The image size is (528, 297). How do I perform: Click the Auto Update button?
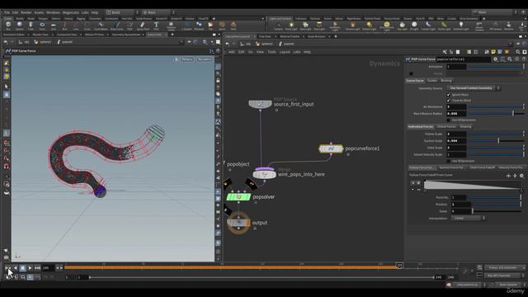pyautogui.click(x=508, y=285)
